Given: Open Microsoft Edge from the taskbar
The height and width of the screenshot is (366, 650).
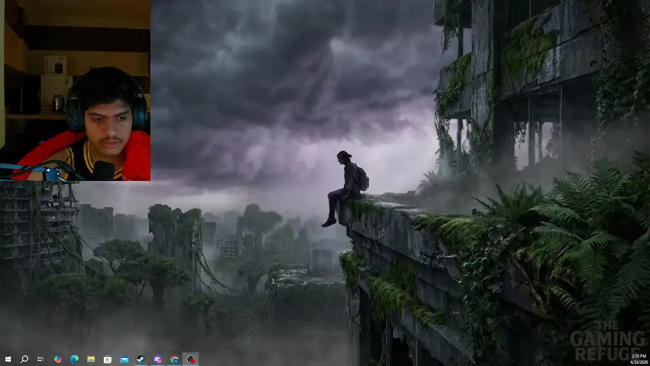Looking at the screenshot, I should pos(74,359).
